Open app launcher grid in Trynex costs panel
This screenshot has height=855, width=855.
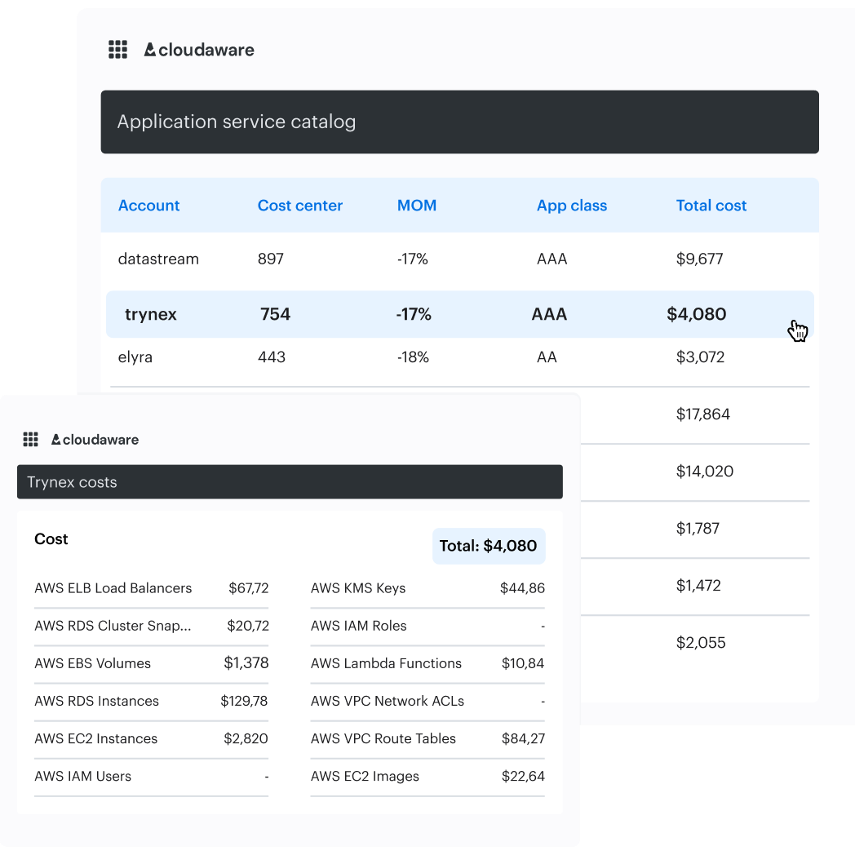[31, 440]
